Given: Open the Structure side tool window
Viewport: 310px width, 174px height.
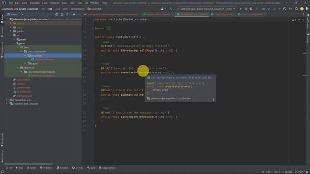Looking at the screenshot, I should coord(2,157).
